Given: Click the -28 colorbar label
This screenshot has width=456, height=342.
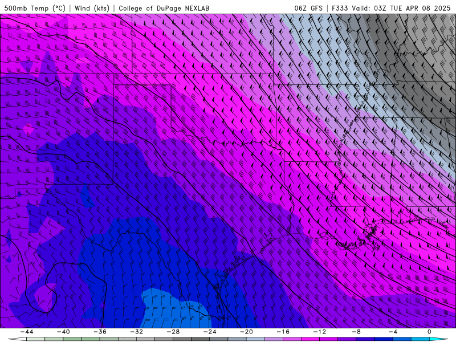Looking at the screenshot, I should coord(173,332).
